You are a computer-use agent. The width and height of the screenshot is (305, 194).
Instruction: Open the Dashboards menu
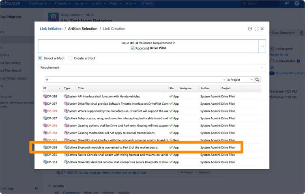[40, 3]
